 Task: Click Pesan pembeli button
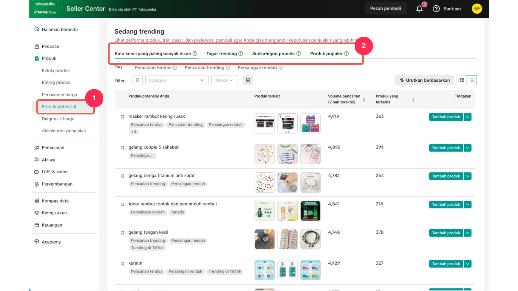coord(385,9)
